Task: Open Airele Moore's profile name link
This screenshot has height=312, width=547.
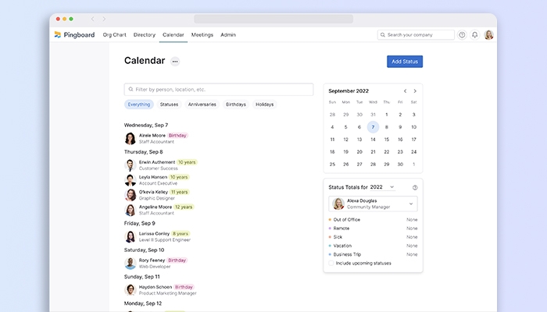Action: pyautogui.click(x=152, y=136)
